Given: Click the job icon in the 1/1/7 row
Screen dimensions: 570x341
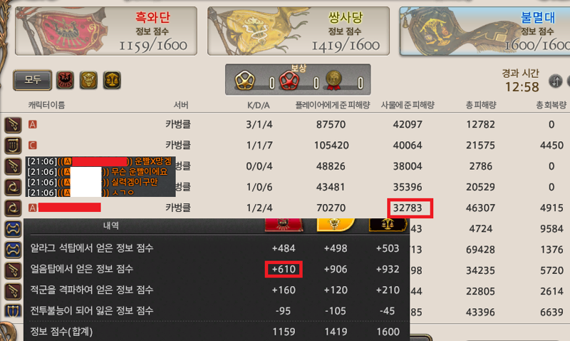Looking at the screenshot, I should (13, 146).
